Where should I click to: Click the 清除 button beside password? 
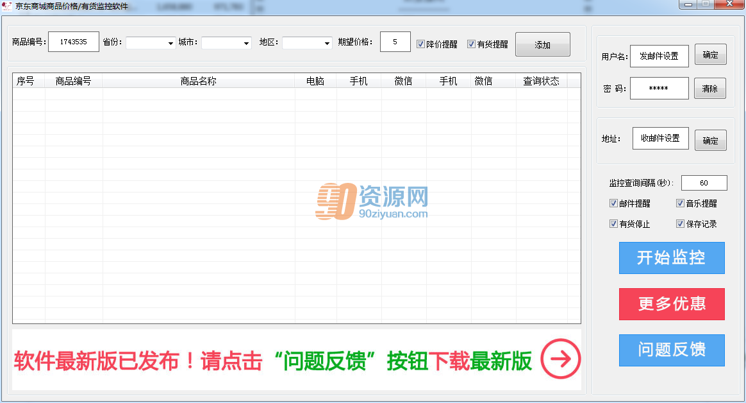coord(710,89)
